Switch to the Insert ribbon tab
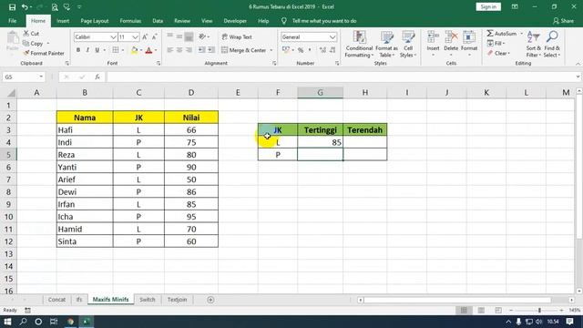Screen dimensions: 583x328 (x=63, y=21)
